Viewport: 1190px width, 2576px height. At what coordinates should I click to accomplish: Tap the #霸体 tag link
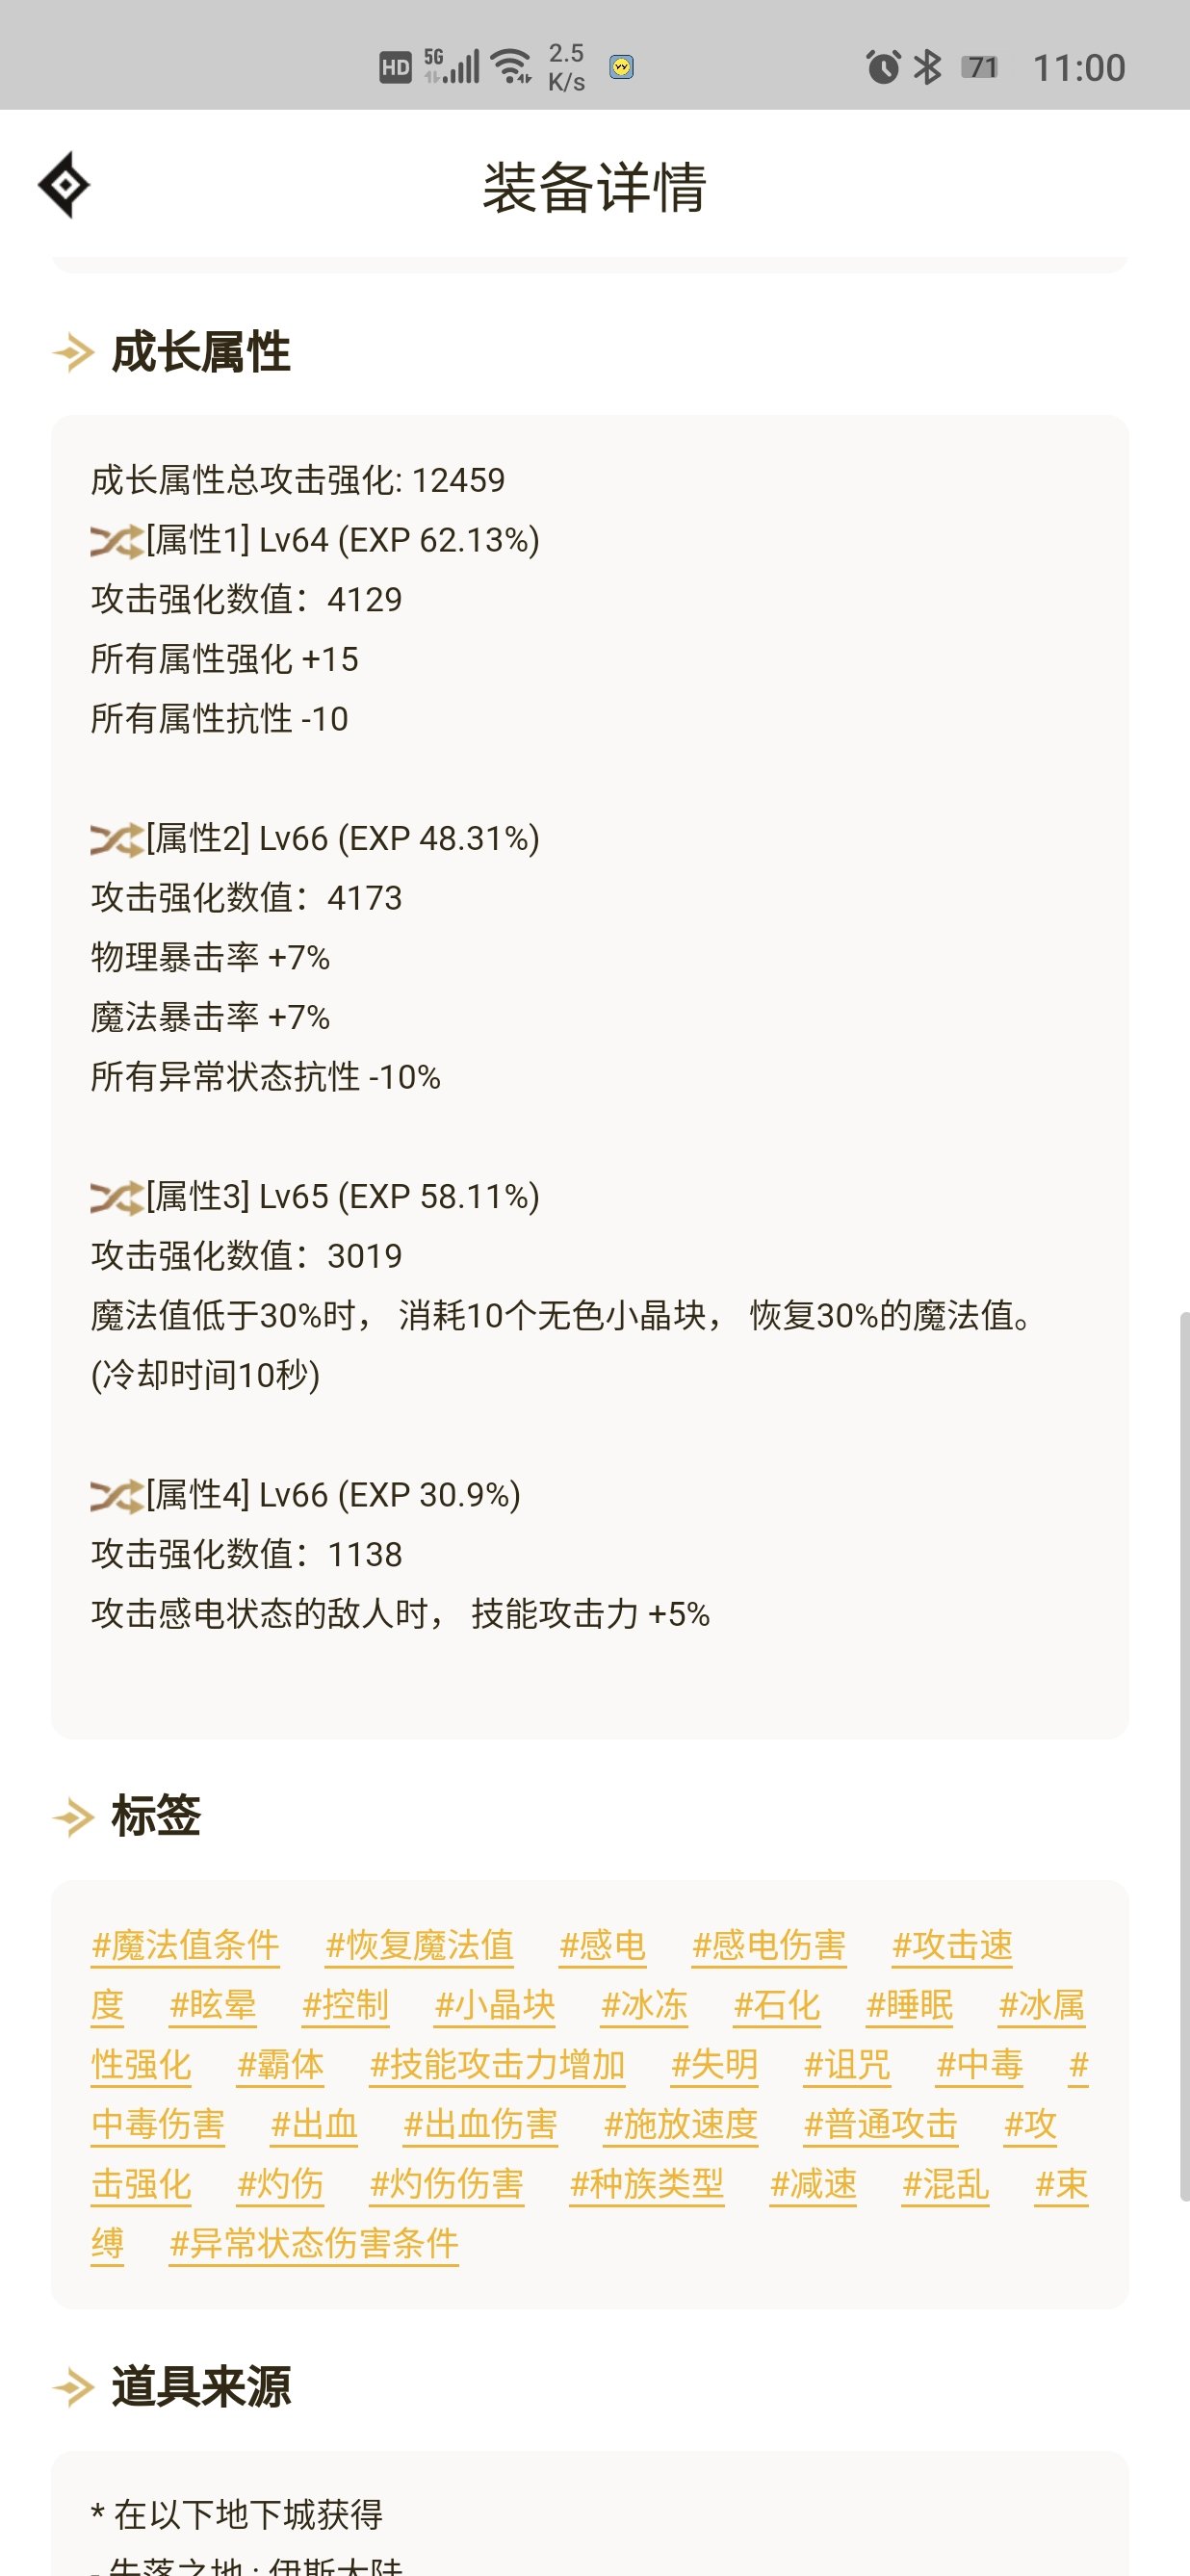tap(280, 2065)
